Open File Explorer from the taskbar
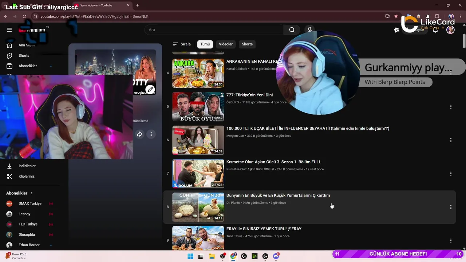Viewport: 466px width, 262px height. point(212,256)
